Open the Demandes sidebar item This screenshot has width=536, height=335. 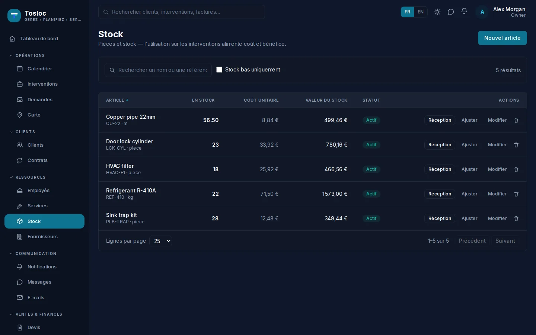44,100
